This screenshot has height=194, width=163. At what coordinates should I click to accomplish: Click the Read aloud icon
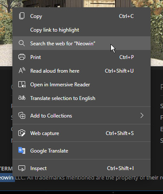[22, 71]
